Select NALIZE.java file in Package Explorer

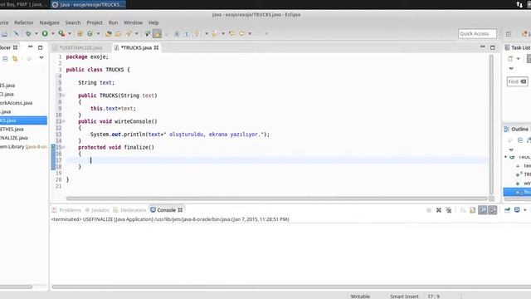14,138
